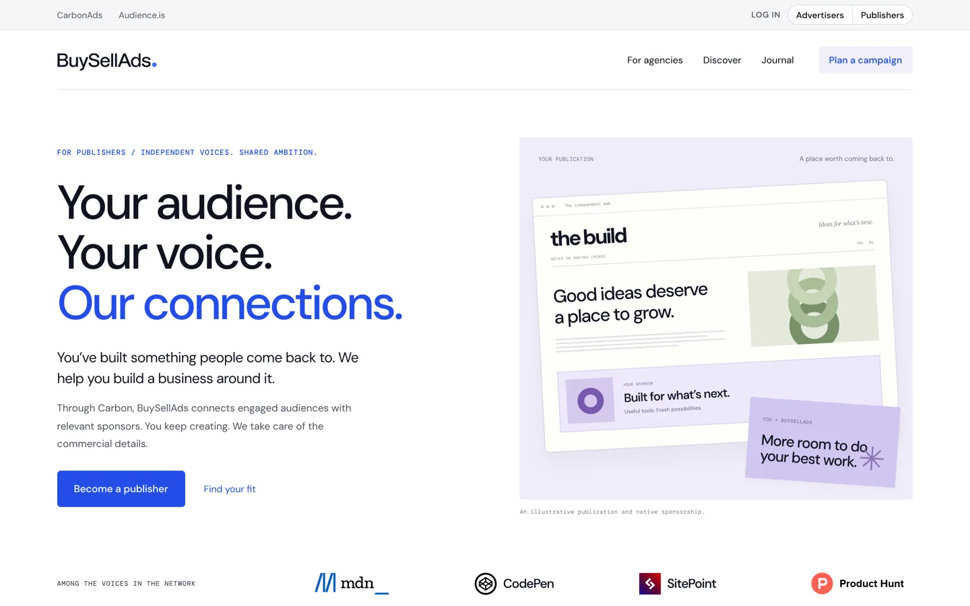Viewport: 970px width, 606px height.
Task: Click the illustration caption about native sponsorship
Action: coord(612,512)
